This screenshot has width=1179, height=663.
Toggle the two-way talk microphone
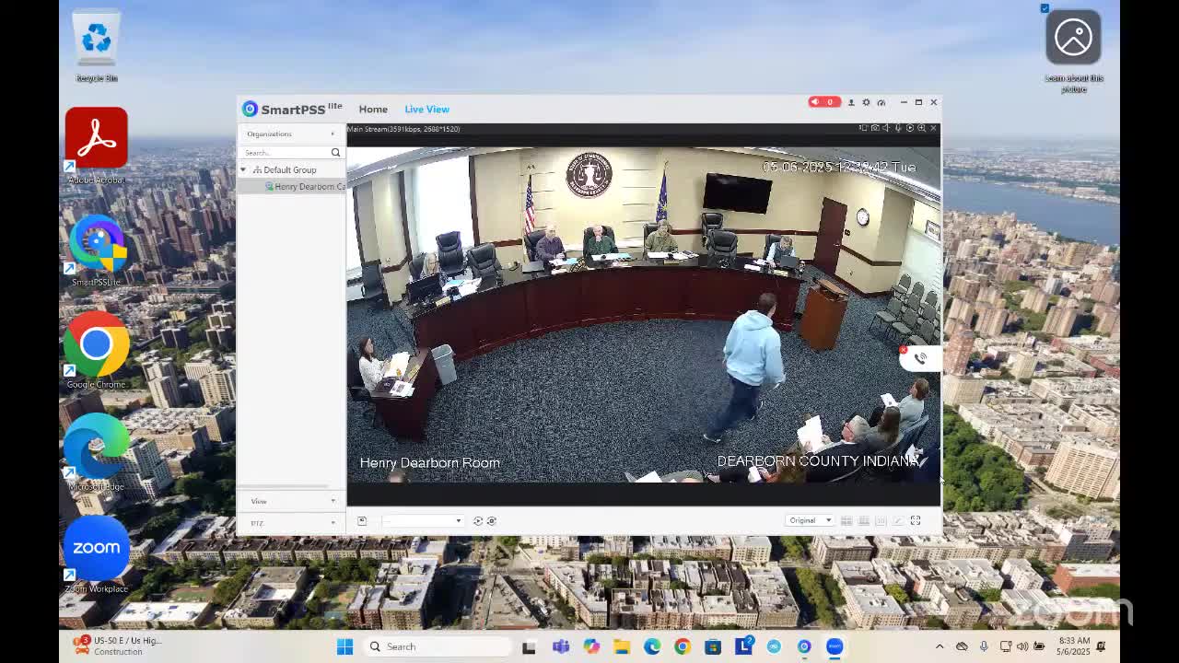click(x=898, y=129)
